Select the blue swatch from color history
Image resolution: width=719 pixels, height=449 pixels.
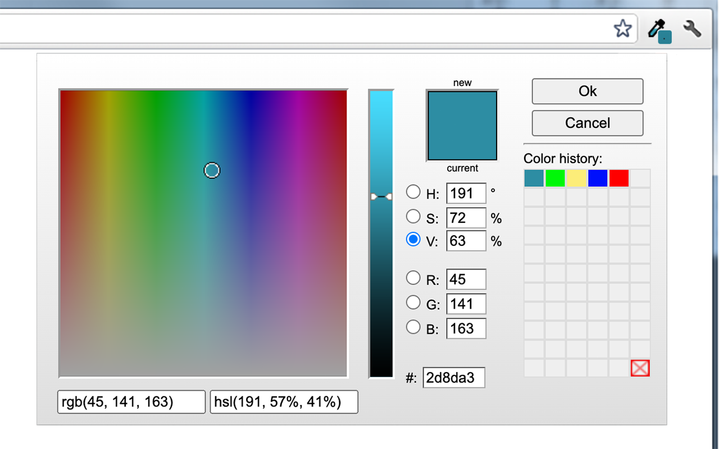597,177
